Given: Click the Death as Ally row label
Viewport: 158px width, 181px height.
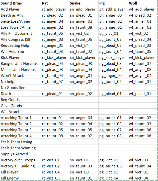Looking at the screenshot, I should click(21, 15).
